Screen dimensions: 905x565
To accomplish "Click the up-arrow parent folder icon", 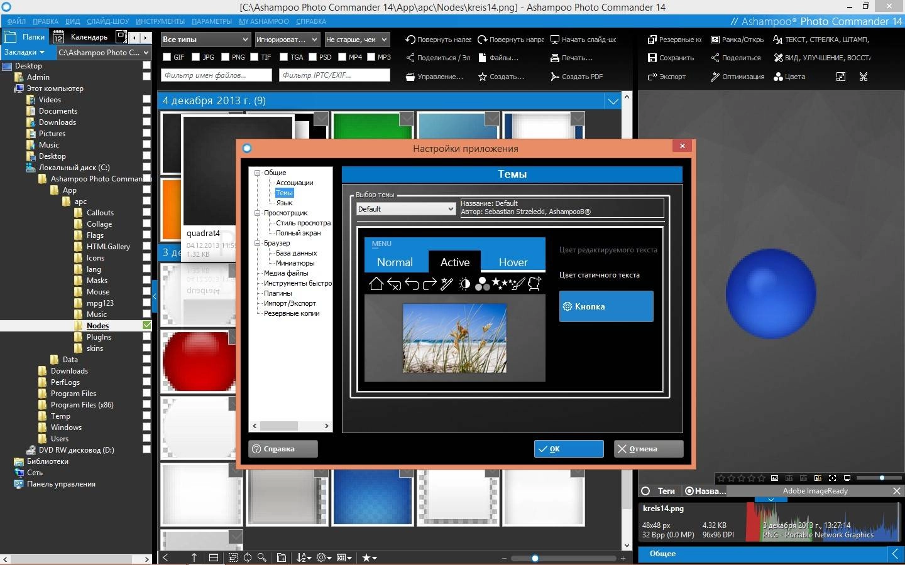I will 194,557.
